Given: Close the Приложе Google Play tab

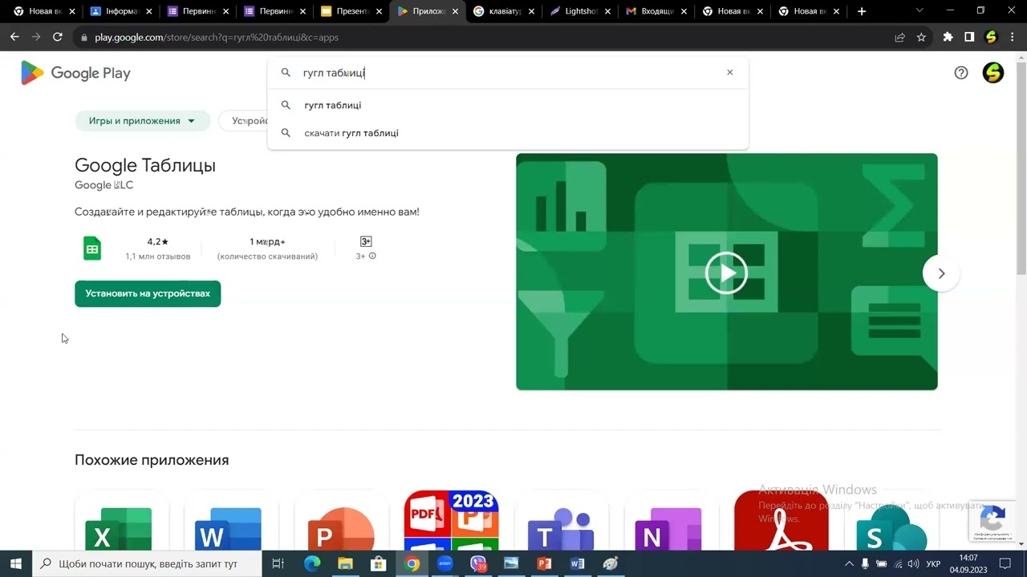Looking at the screenshot, I should [x=455, y=11].
